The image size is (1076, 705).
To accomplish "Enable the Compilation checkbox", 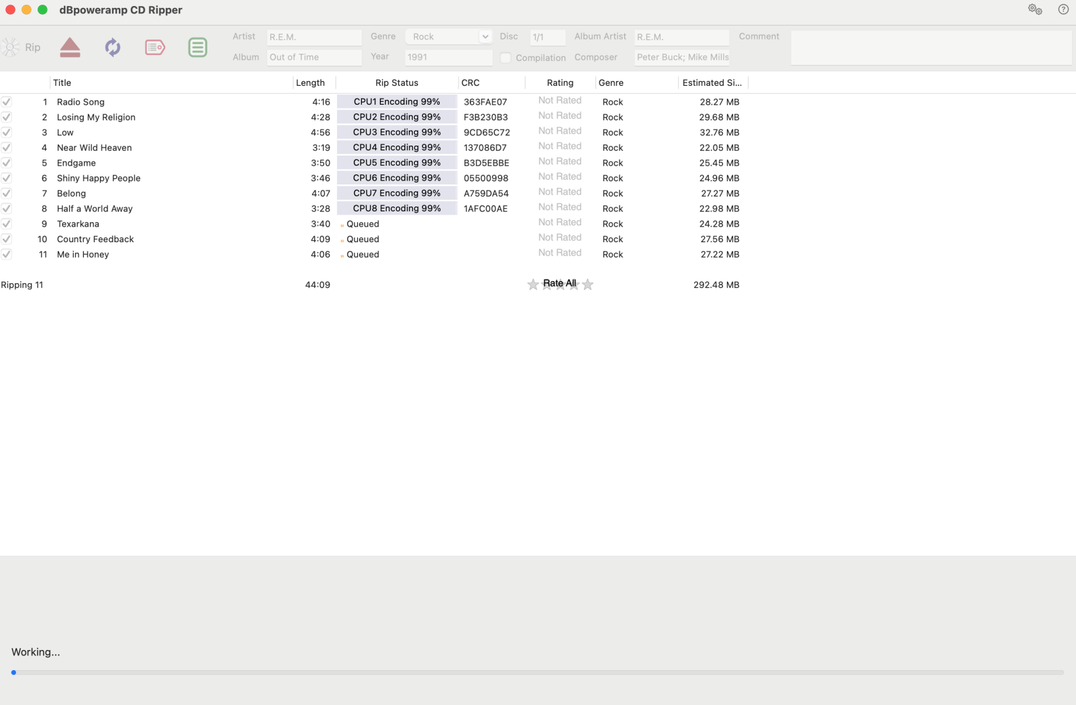I will (x=506, y=58).
